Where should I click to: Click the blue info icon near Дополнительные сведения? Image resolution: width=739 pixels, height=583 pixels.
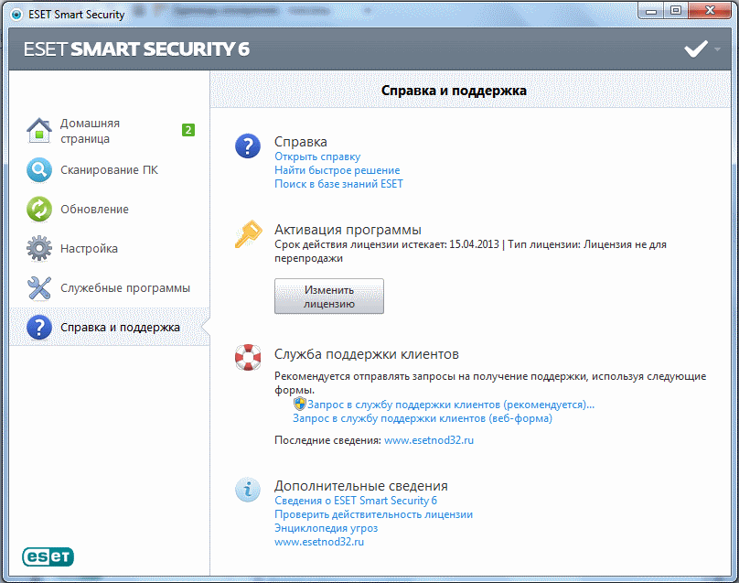[x=248, y=489]
